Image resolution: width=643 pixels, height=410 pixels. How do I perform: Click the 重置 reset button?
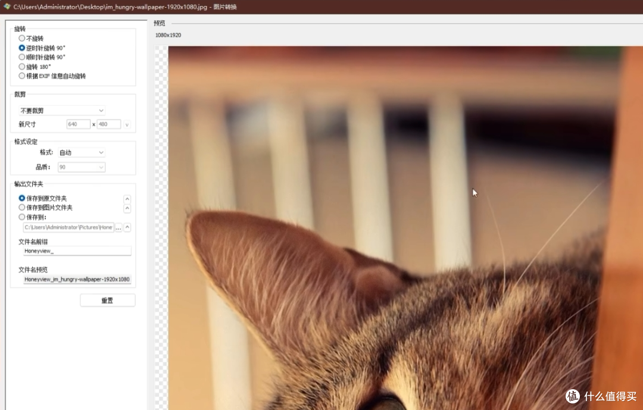pos(107,300)
